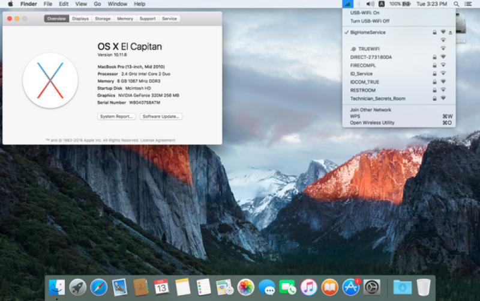Launch Launchpad rocket icon in Dock
480x301 pixels.
coord(78,287)
